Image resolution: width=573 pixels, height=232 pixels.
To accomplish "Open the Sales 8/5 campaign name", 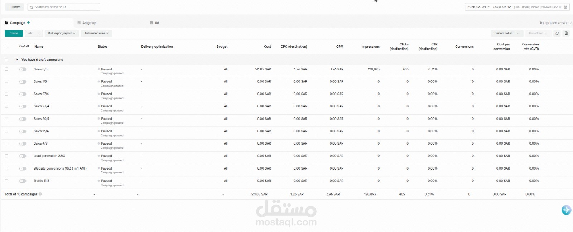I will coord(40,69).
